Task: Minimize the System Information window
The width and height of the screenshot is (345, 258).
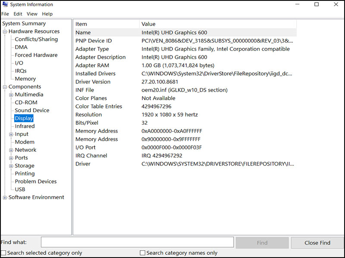Action: click(297, 4)
